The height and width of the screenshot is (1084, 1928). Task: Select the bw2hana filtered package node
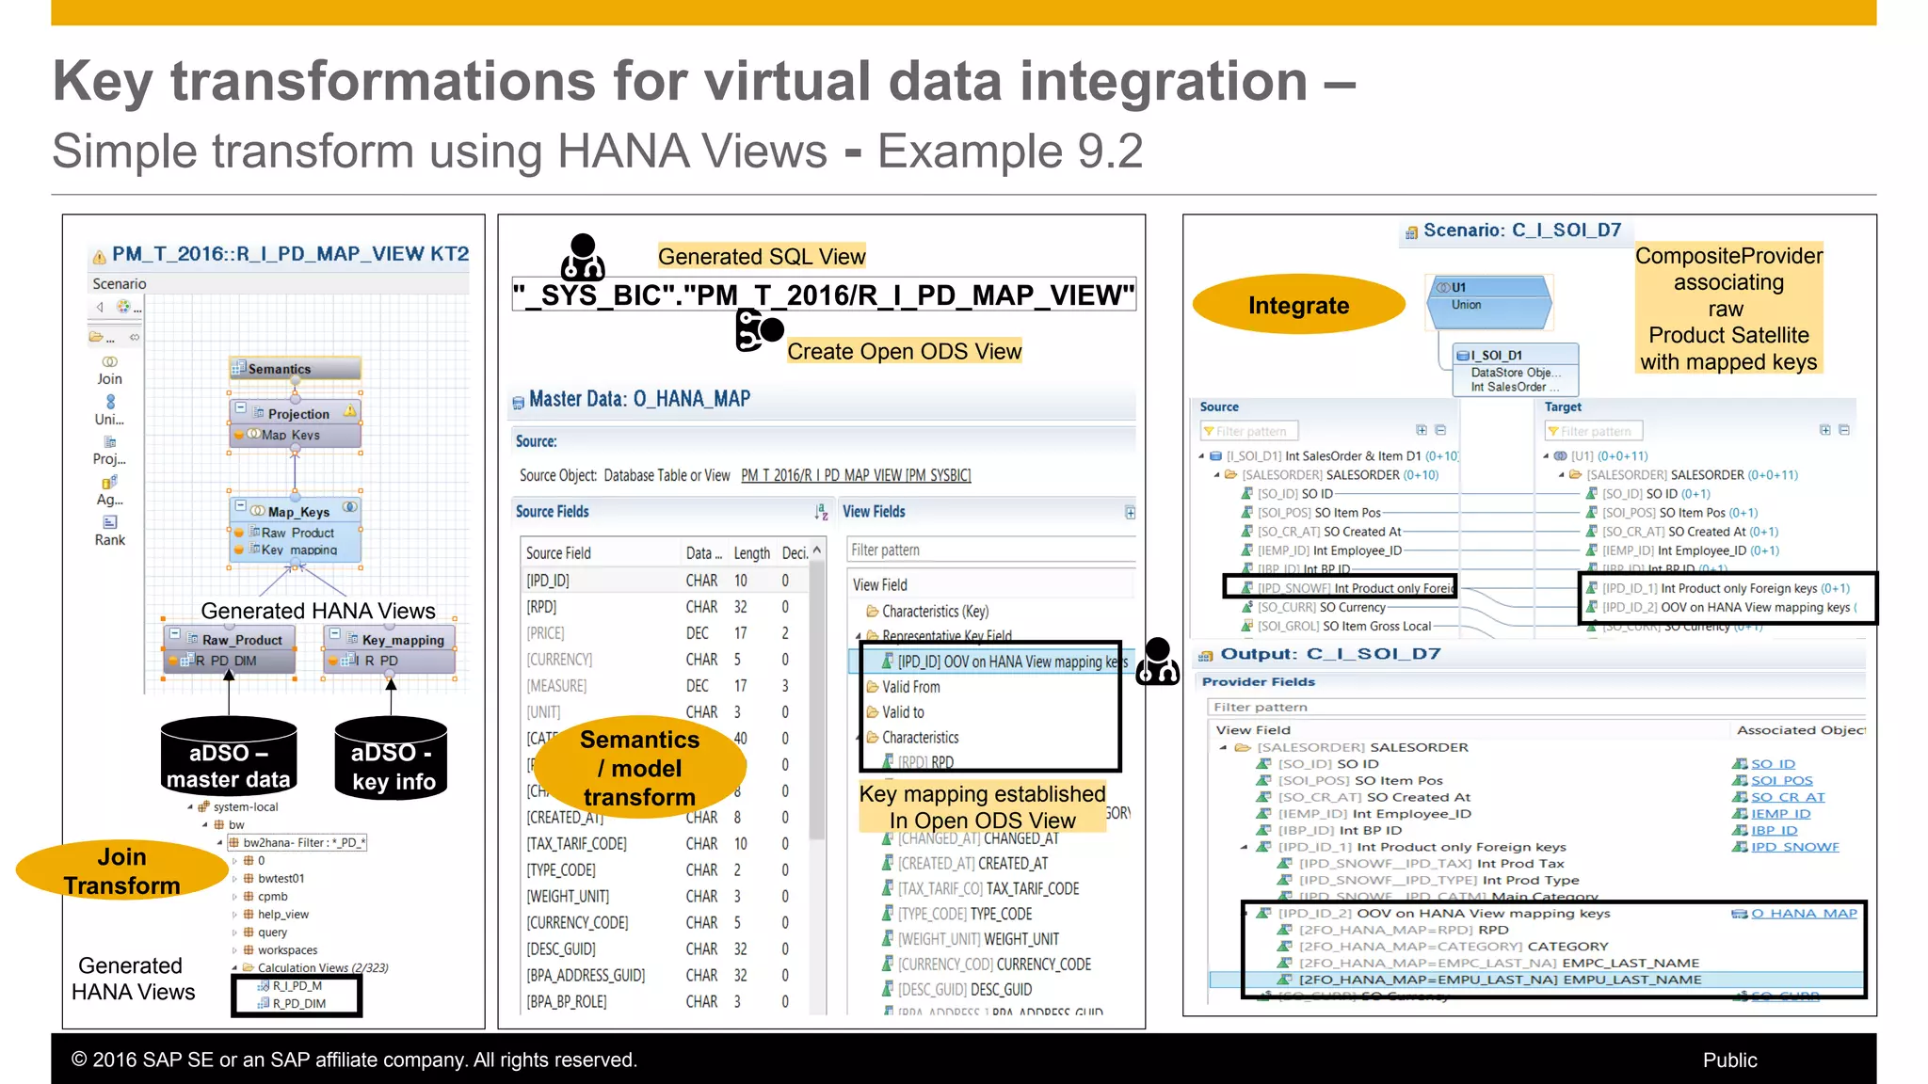point(298,843)
